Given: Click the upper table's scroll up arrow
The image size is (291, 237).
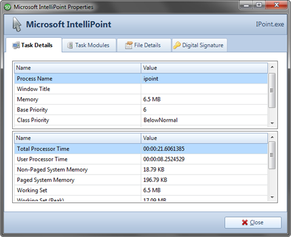Looking at the screenshot, I should pyautogui.click(x=272, y=67).
